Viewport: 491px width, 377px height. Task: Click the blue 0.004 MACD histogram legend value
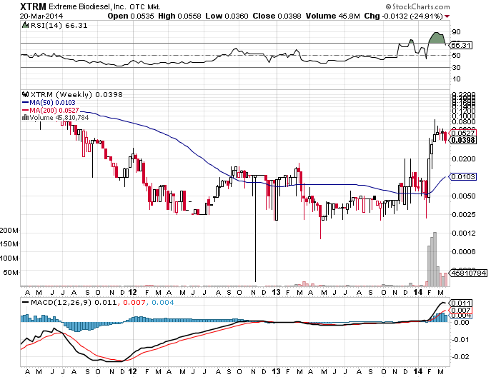(x=162, y=303)
